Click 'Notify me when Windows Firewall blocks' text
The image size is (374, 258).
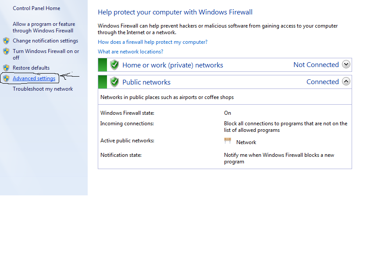coord(279,159)
